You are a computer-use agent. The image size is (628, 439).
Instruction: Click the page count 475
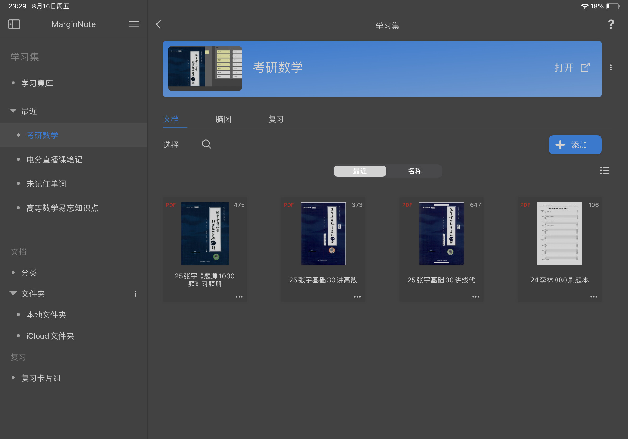(239, 205)
